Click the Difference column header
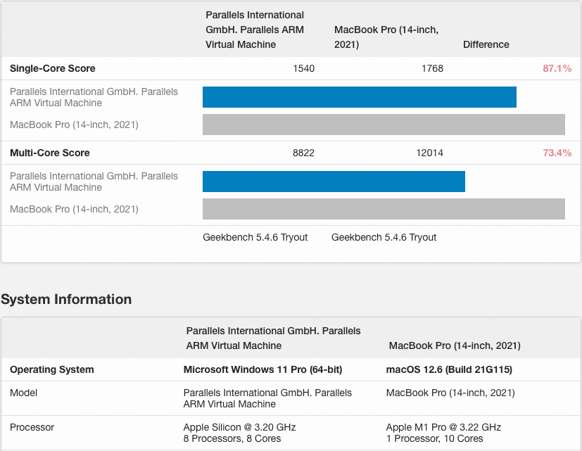The width and height of the screenshot is (582, 451). click(x=486, y=44)
